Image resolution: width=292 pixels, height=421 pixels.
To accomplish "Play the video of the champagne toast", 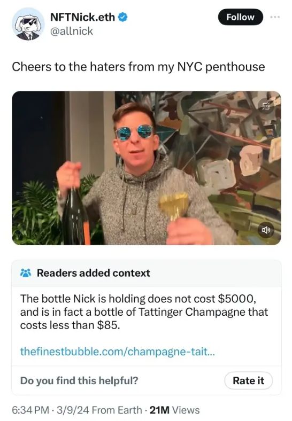I will 147,168.
